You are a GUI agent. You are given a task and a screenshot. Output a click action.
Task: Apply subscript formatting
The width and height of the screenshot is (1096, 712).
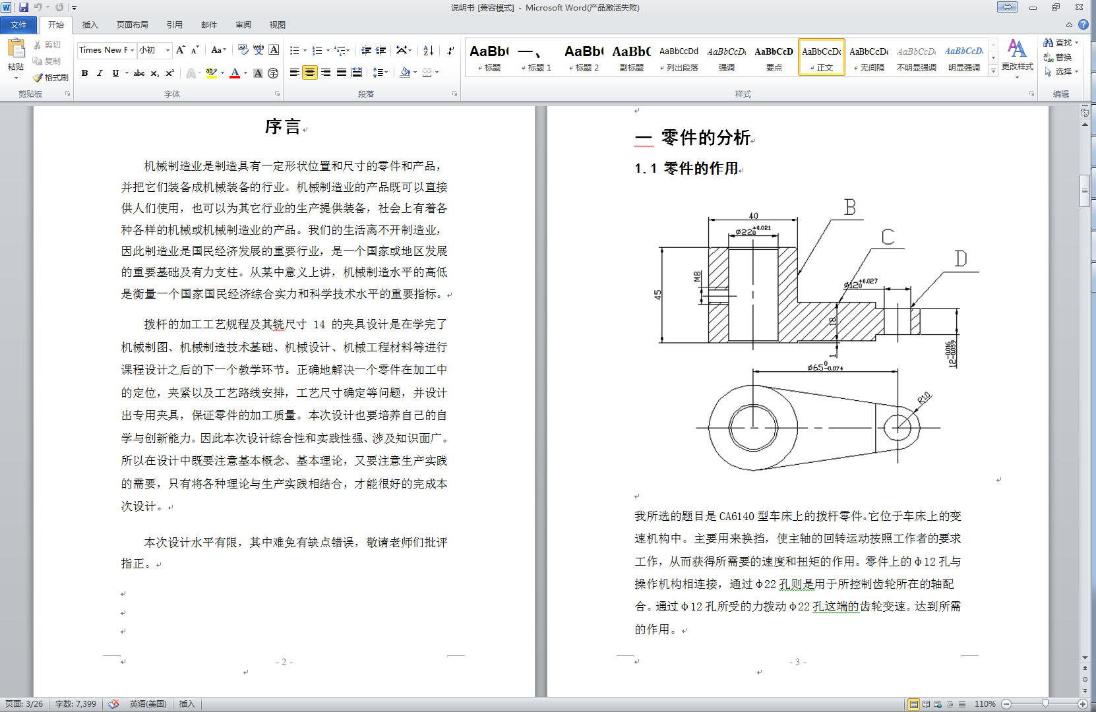point(154,73)
